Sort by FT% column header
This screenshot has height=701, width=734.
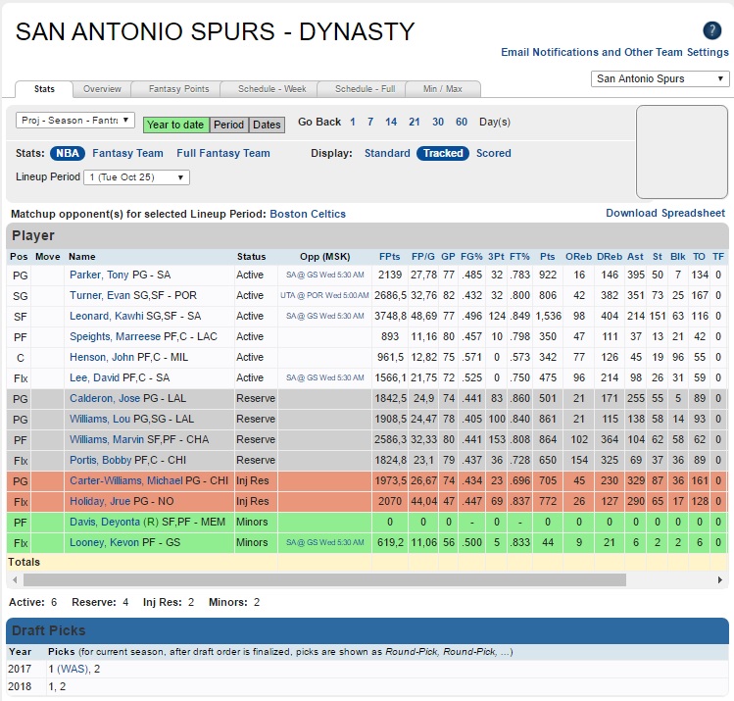[519, 257]
